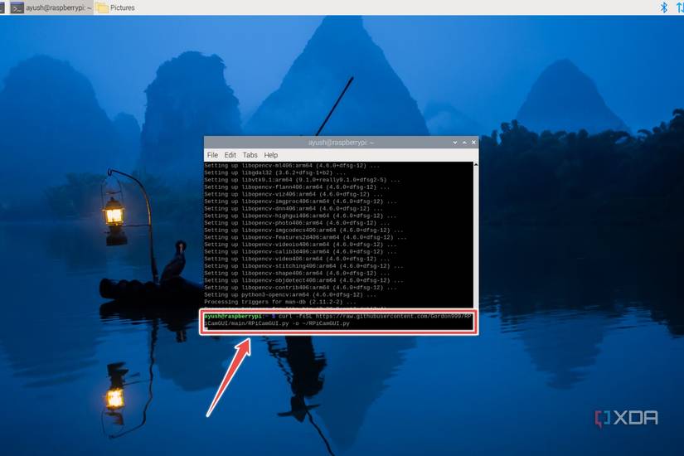Click the line 'Setting up python3-opencv:arm64'
Image resolution: width=684 pixels, height=456 pixels.
tap(290, 294)
